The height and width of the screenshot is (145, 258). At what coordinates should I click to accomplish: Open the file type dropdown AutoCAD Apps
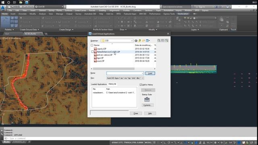click(x=125, y=78)
